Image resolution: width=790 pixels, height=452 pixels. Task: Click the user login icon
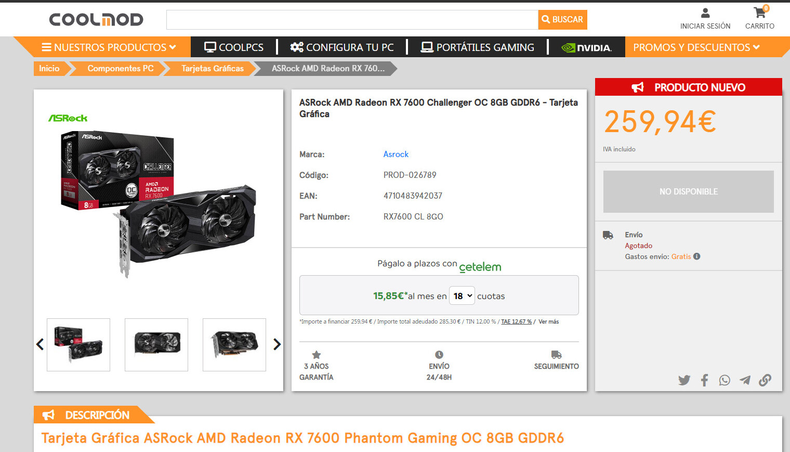coord(705,12)
